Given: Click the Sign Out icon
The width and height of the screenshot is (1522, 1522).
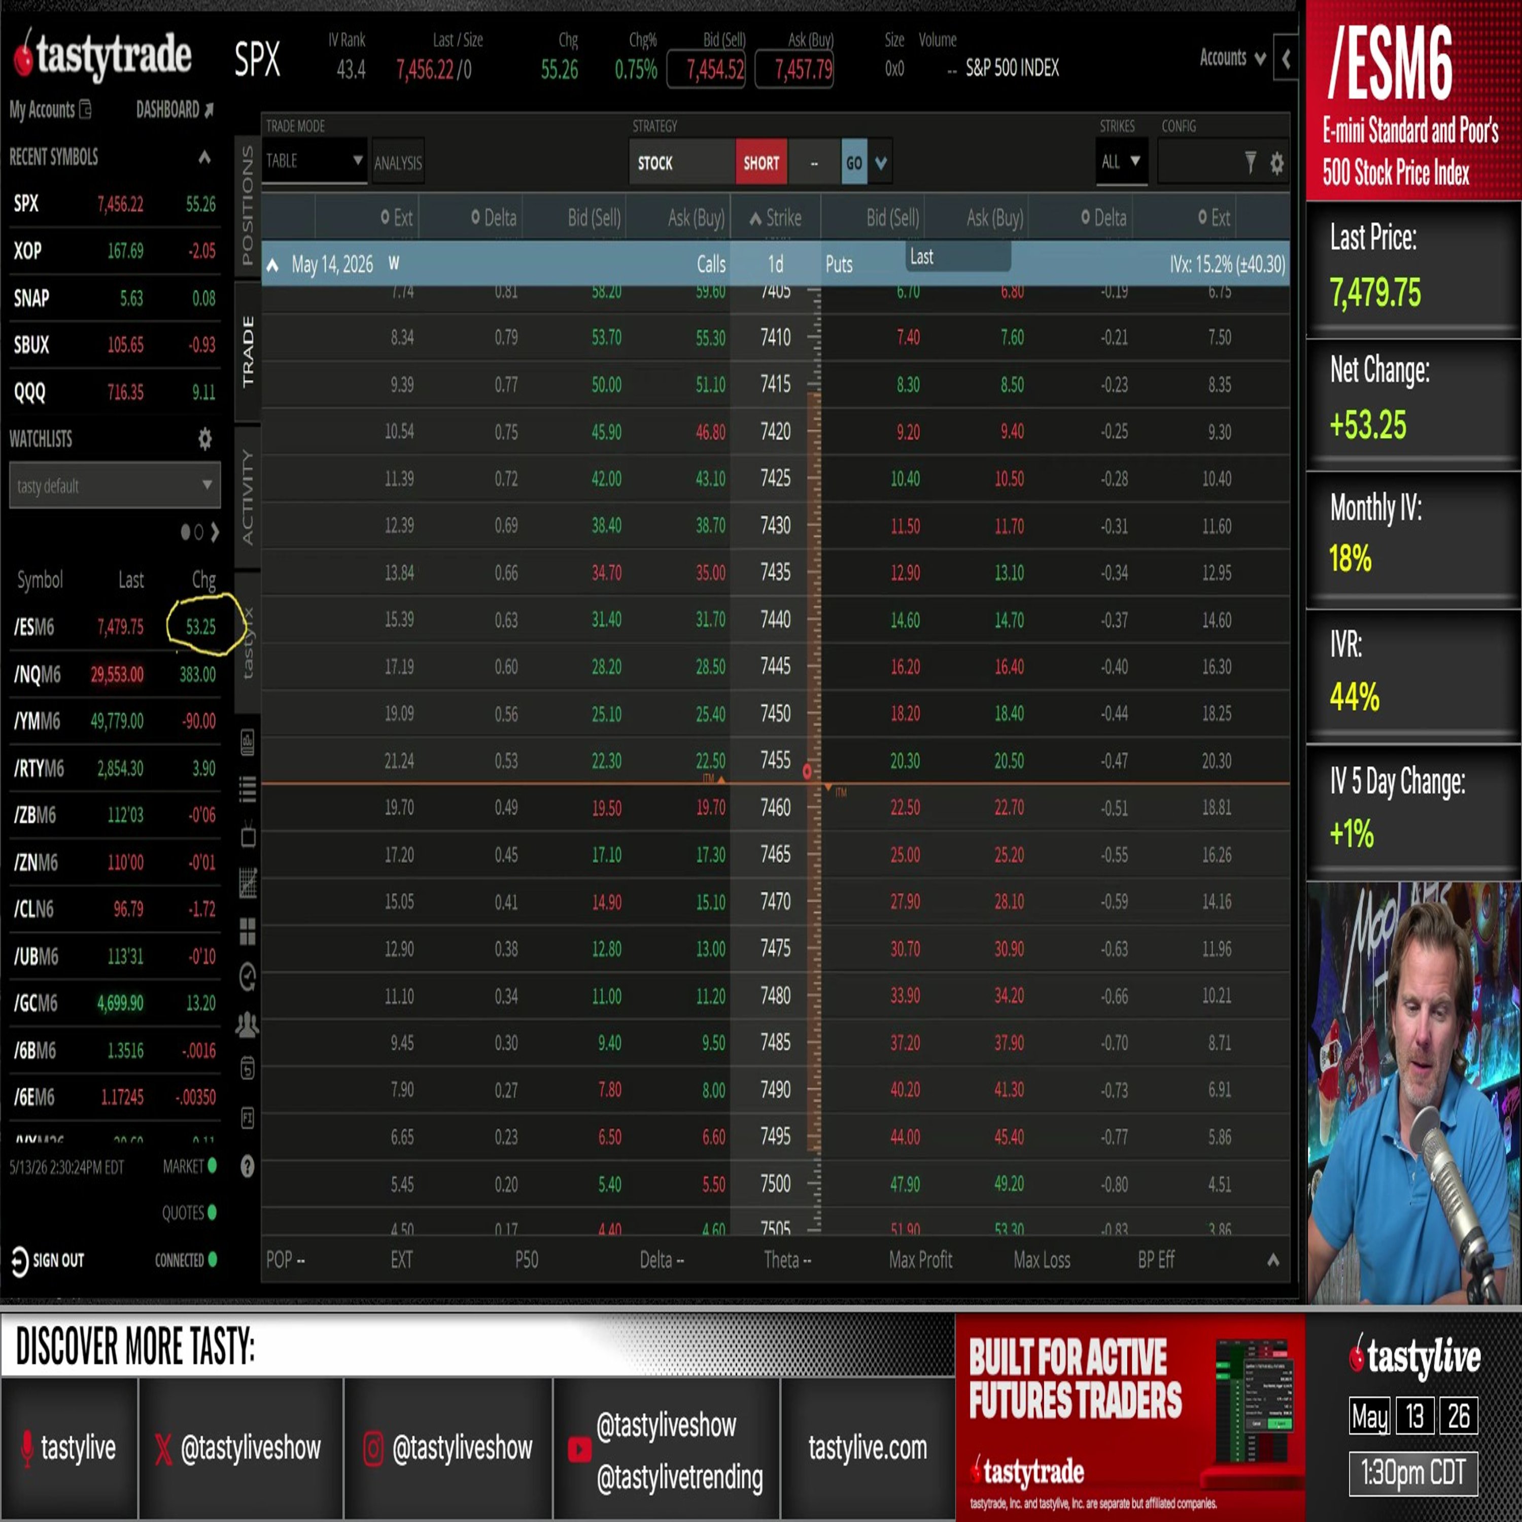Looking at the screenshot, I should [20, 1260].
